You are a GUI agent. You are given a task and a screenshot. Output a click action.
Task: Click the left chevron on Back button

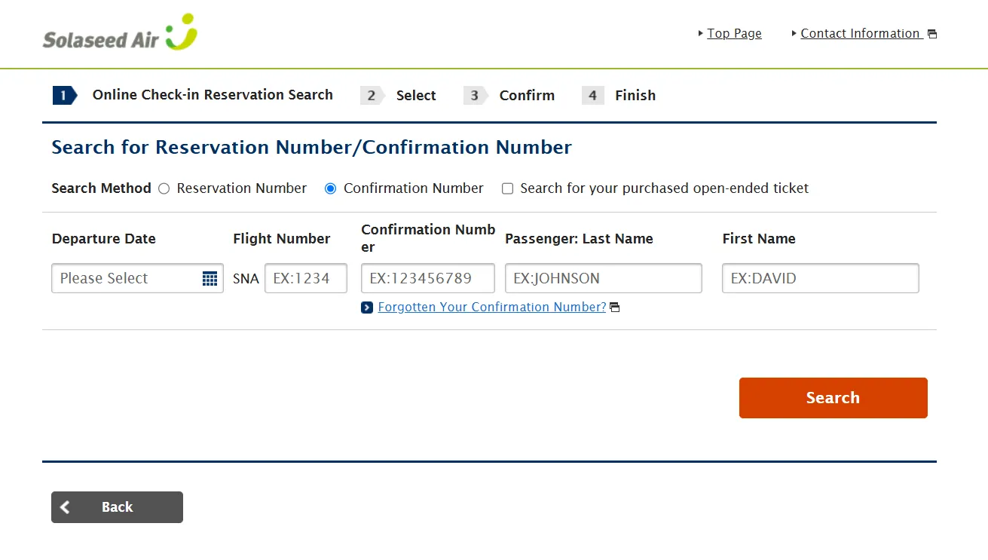tap(66, 507)
